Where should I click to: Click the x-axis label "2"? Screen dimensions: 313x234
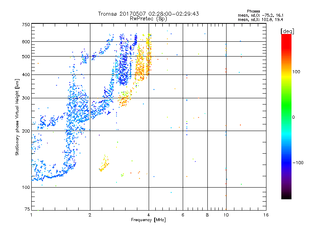(x=90, y=215)
